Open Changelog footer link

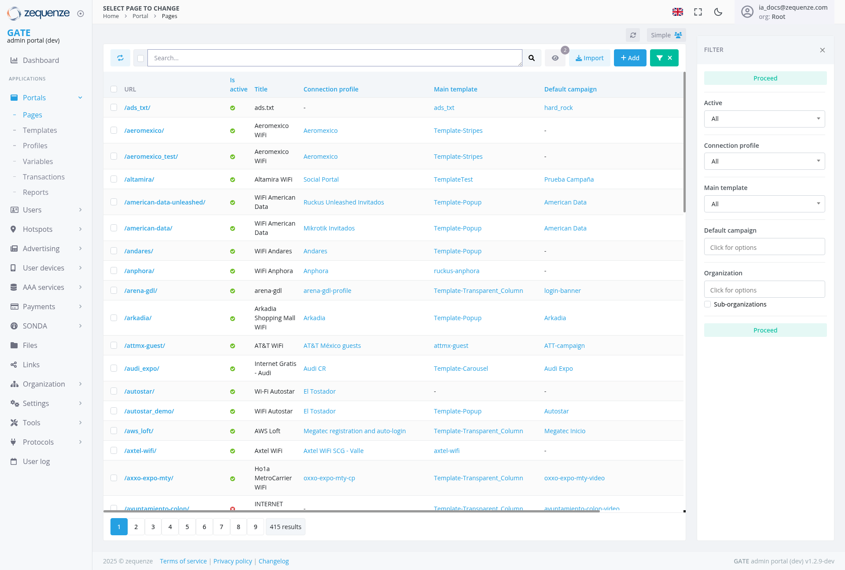274,561
